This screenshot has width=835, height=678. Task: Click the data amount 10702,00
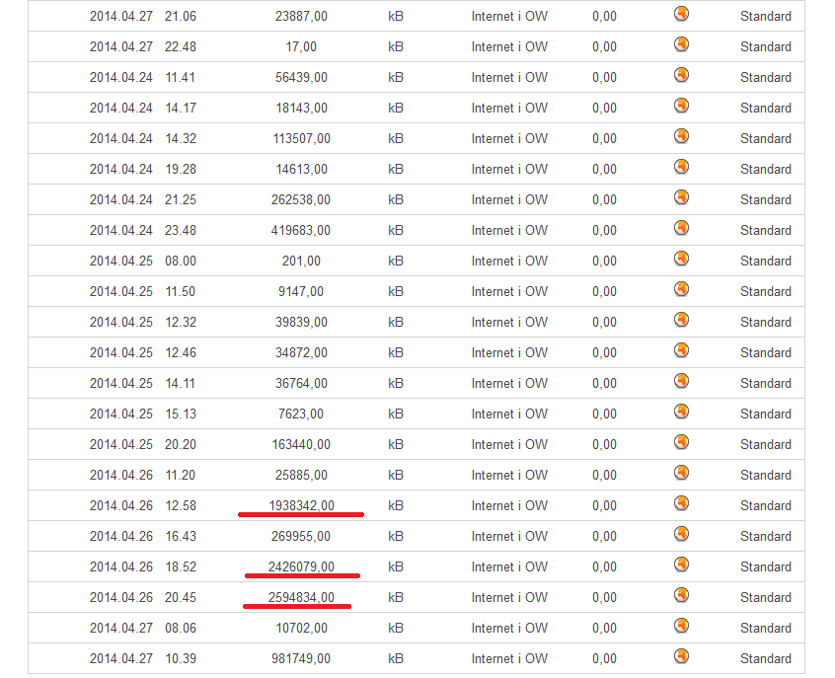pyautogui.click(x=301, y=629)
